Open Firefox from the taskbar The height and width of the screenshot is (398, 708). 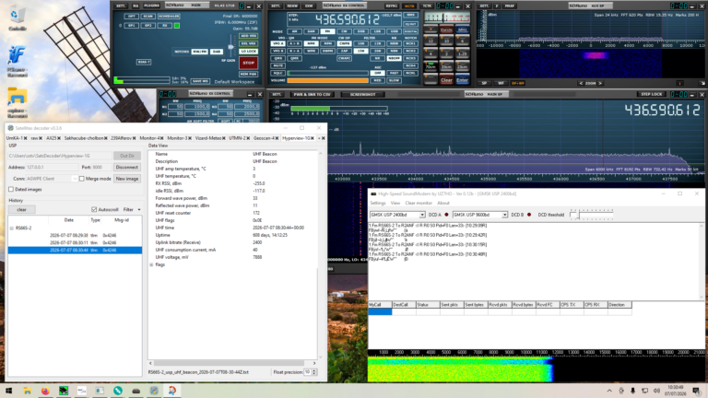tap(45, 391)
